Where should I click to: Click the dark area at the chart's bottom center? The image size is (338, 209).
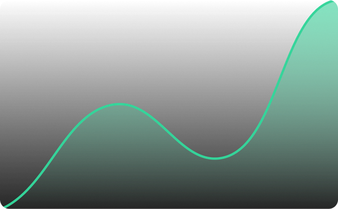click(169, 200)
